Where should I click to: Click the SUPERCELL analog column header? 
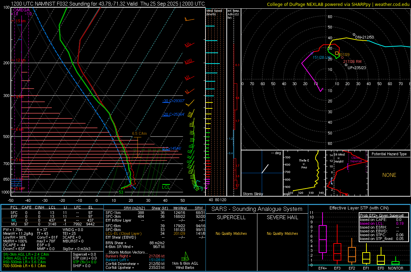231,217
